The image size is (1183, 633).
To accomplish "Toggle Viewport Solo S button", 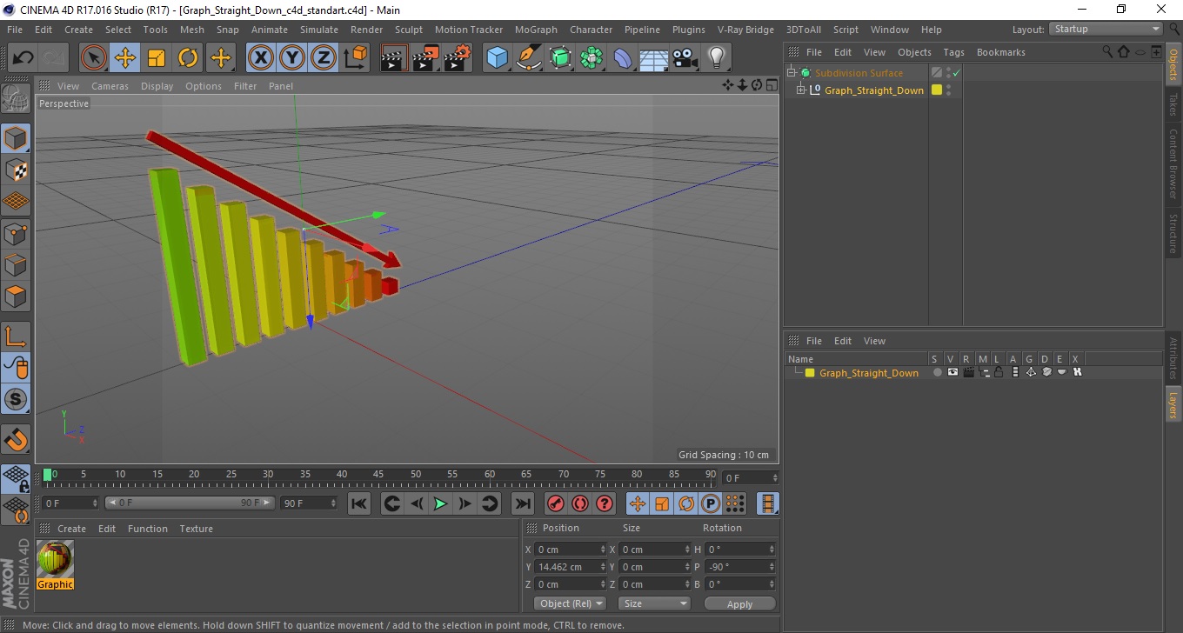I will tap(16, 399).
